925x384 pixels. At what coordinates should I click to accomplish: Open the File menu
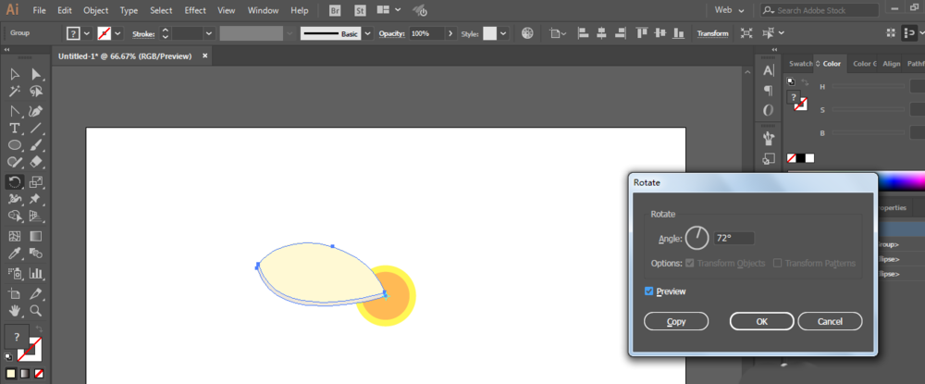tap(40, 10)
